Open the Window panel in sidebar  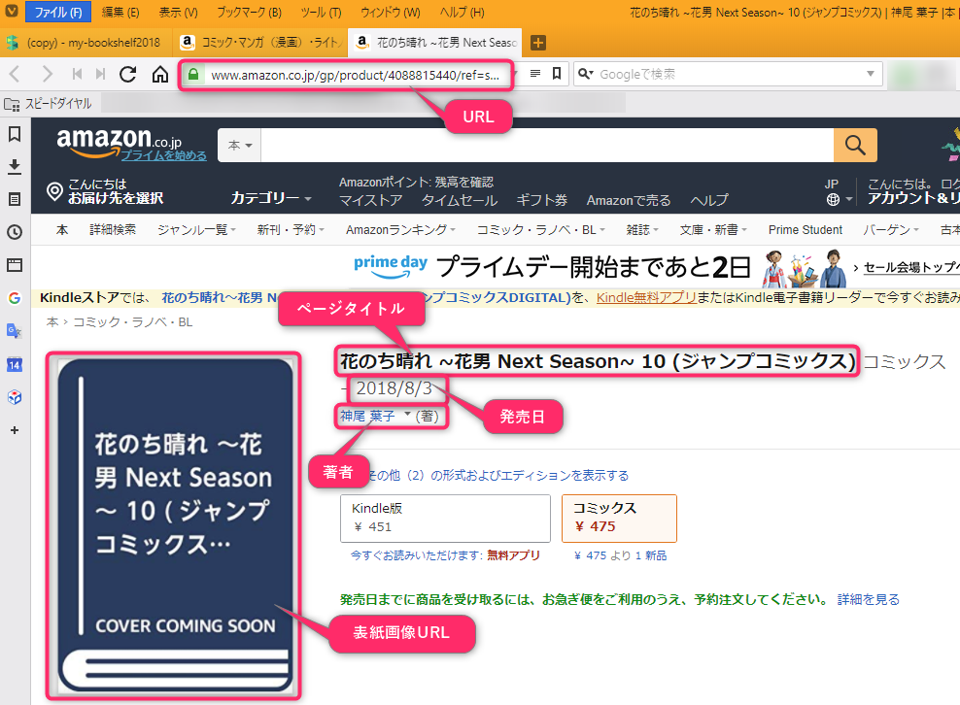(15, 265)
